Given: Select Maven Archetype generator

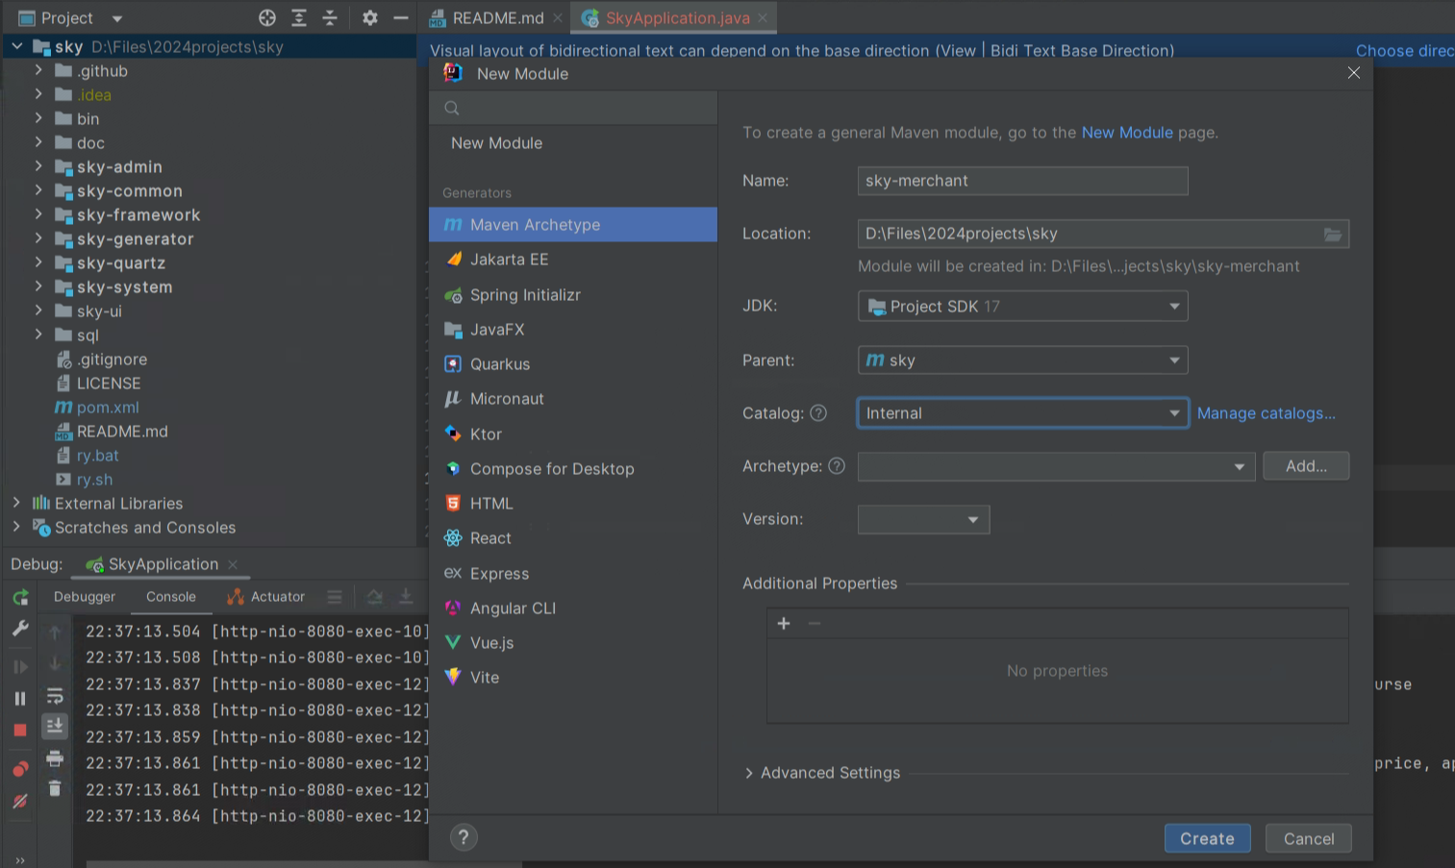Looking at the screenshot, I should click(573, 225).
